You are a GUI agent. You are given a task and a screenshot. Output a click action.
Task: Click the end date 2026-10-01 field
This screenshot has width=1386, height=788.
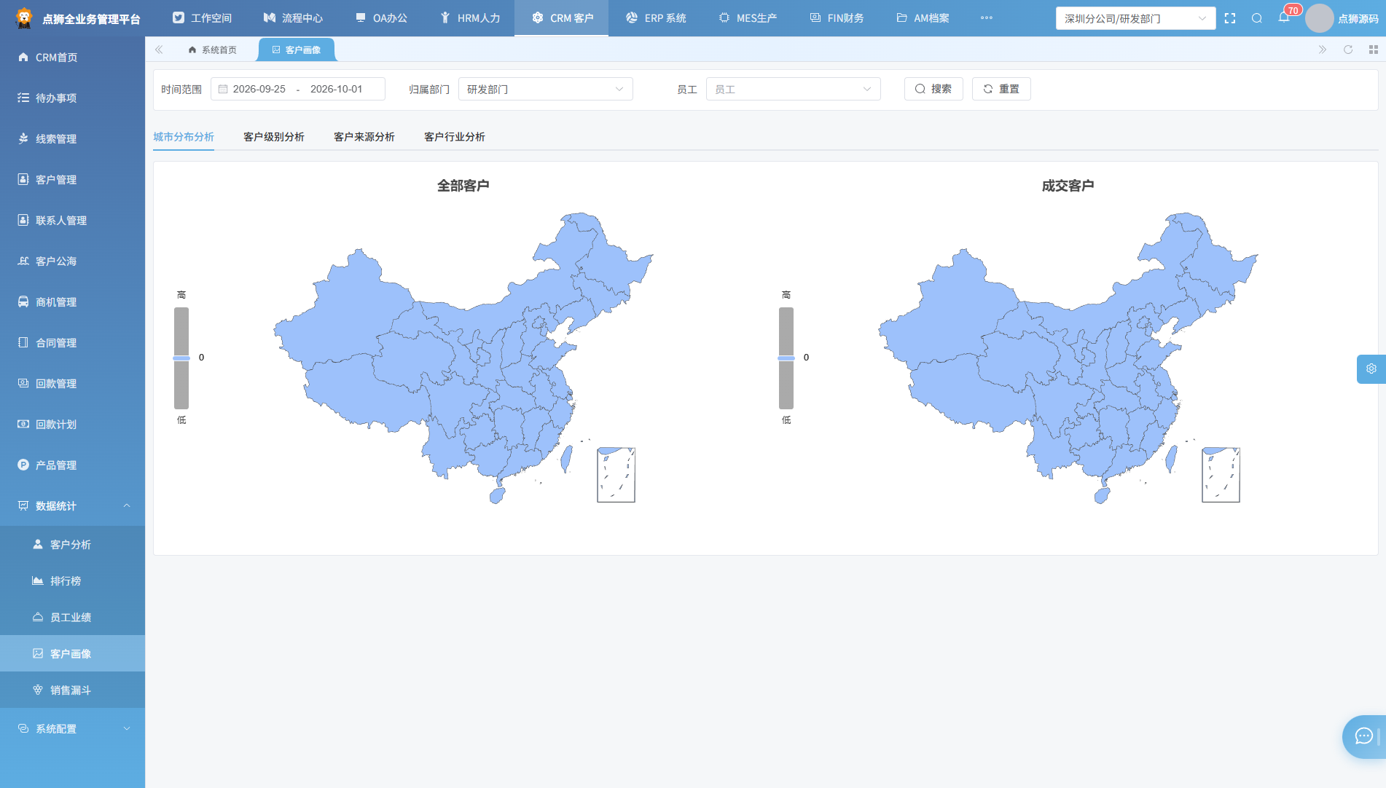click(x=337, y=89)
